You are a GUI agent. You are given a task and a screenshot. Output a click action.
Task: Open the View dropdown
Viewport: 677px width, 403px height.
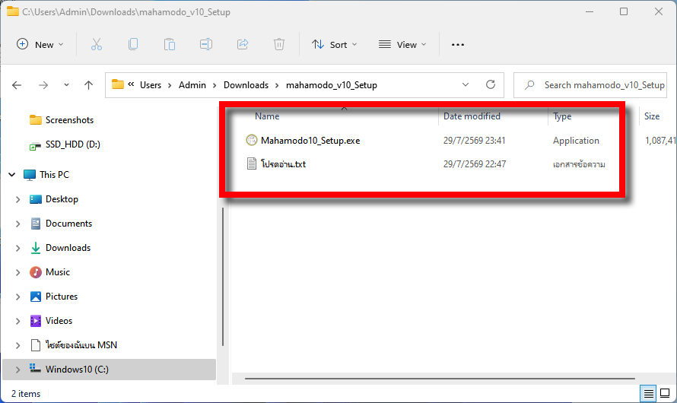[x=402, y=44]
